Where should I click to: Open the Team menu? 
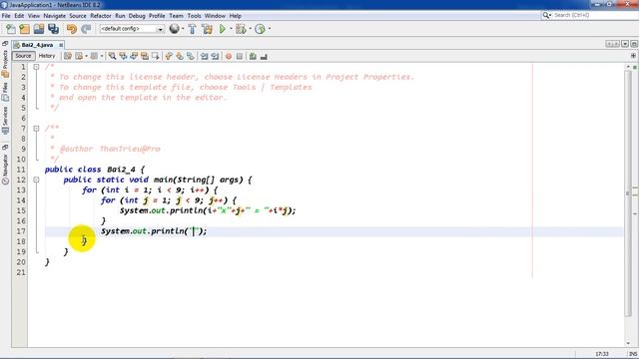(176, 16)
